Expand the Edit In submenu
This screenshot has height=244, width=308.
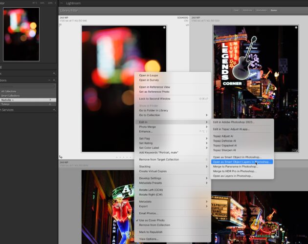pyautogui.click(x=173, y=122)
